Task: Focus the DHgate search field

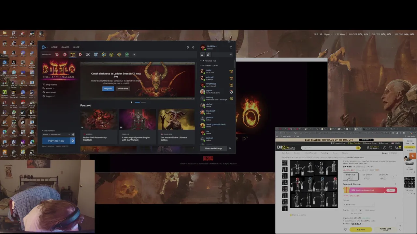Action: [329, 148]
